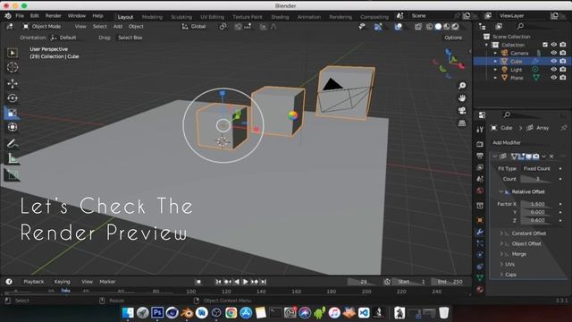The image size is (572, 322).
Task: Expand the Camera tree item arrow
Action: pyautogui.click(x=495, y=53)
